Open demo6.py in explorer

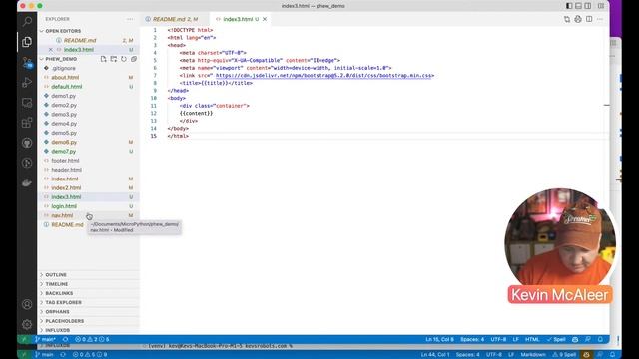[89, 142]
